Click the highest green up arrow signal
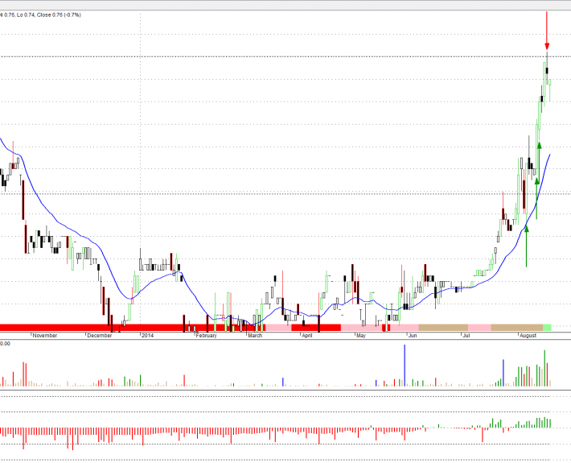This screenshot has height=463, width=571. (x=540, y=144)
